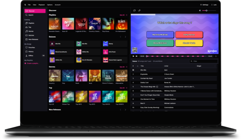Answer Dolly Parton in the quiz
242x140 pixels.
point(189,34)
